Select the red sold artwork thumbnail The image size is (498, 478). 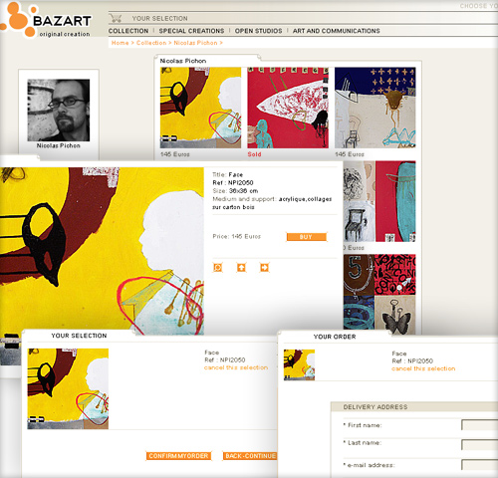pos(288,108)
